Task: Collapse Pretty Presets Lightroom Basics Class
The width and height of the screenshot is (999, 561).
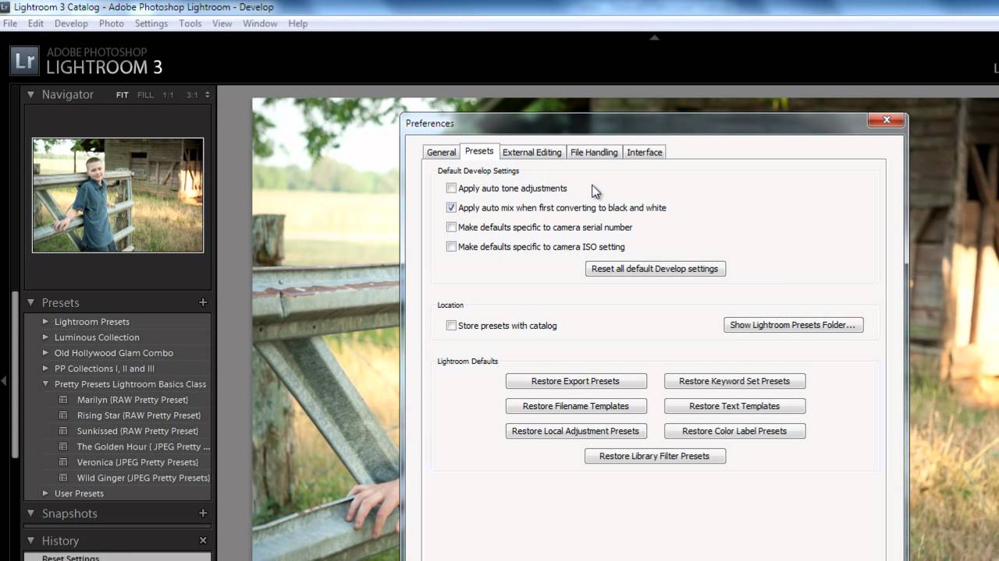Action: click(45, 383)
